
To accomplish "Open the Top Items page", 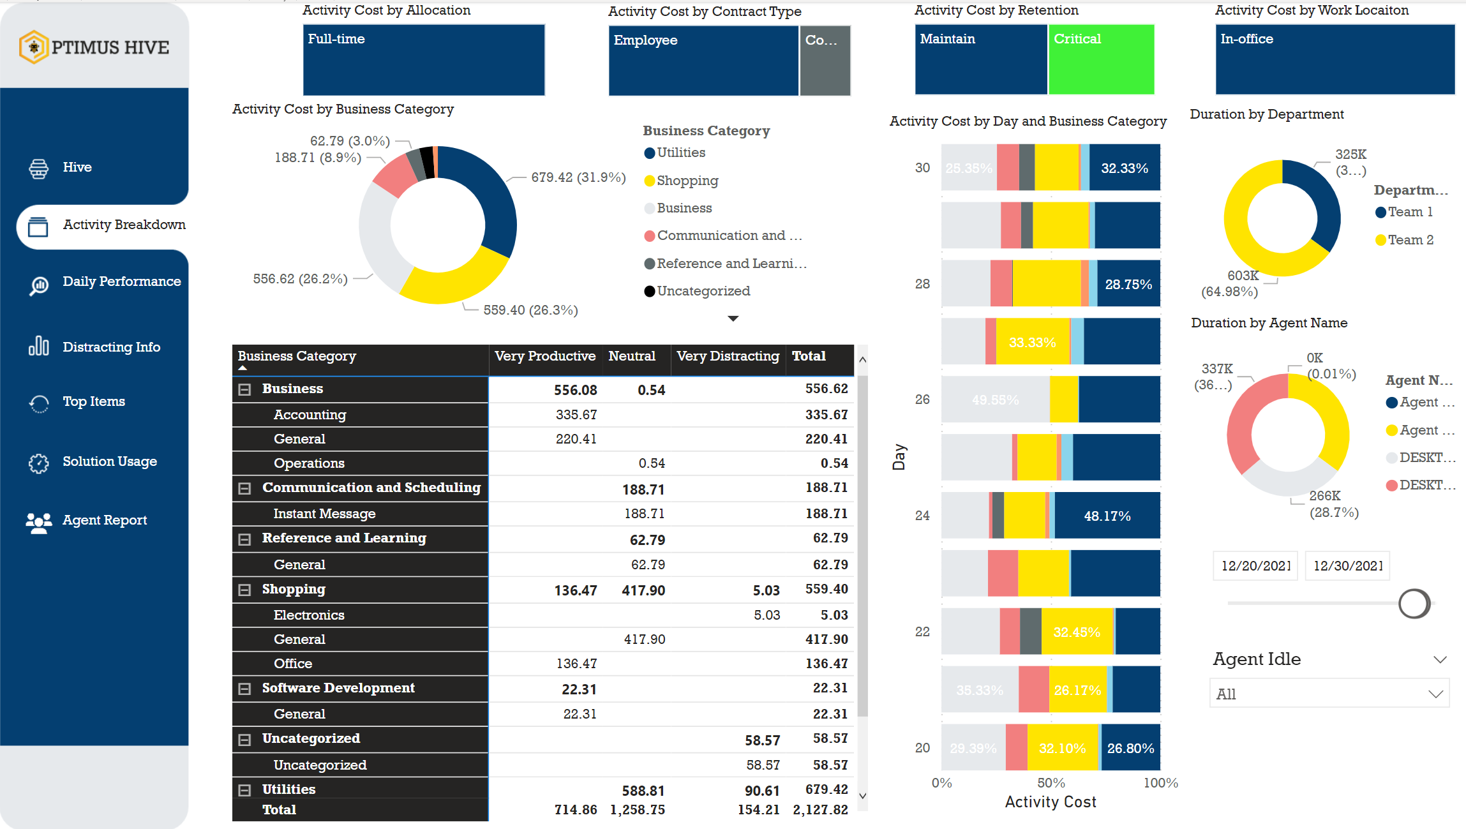I will pyautogui.click(x=94, y=401).
